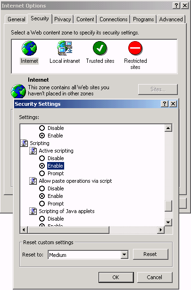Select Disable under Allow paste operations

tap(42, 188)
